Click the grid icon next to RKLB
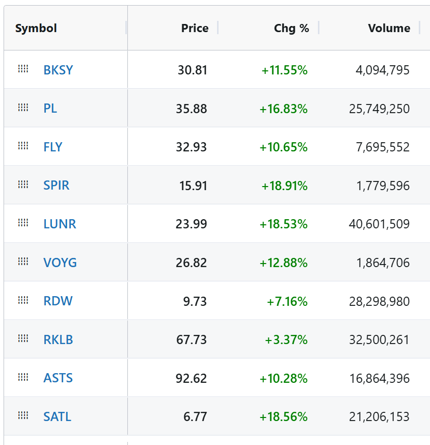This screenshot has height=445, width=430. click(22, 338)
